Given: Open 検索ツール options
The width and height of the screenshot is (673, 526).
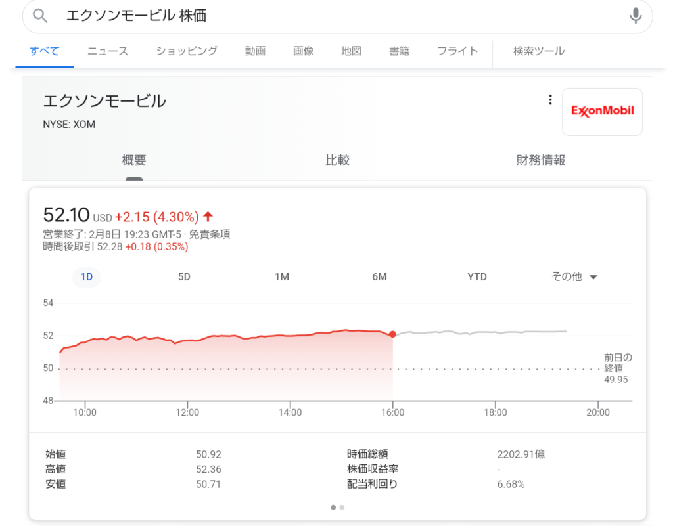Looking at the screenshot, I should tap(538, 51).
